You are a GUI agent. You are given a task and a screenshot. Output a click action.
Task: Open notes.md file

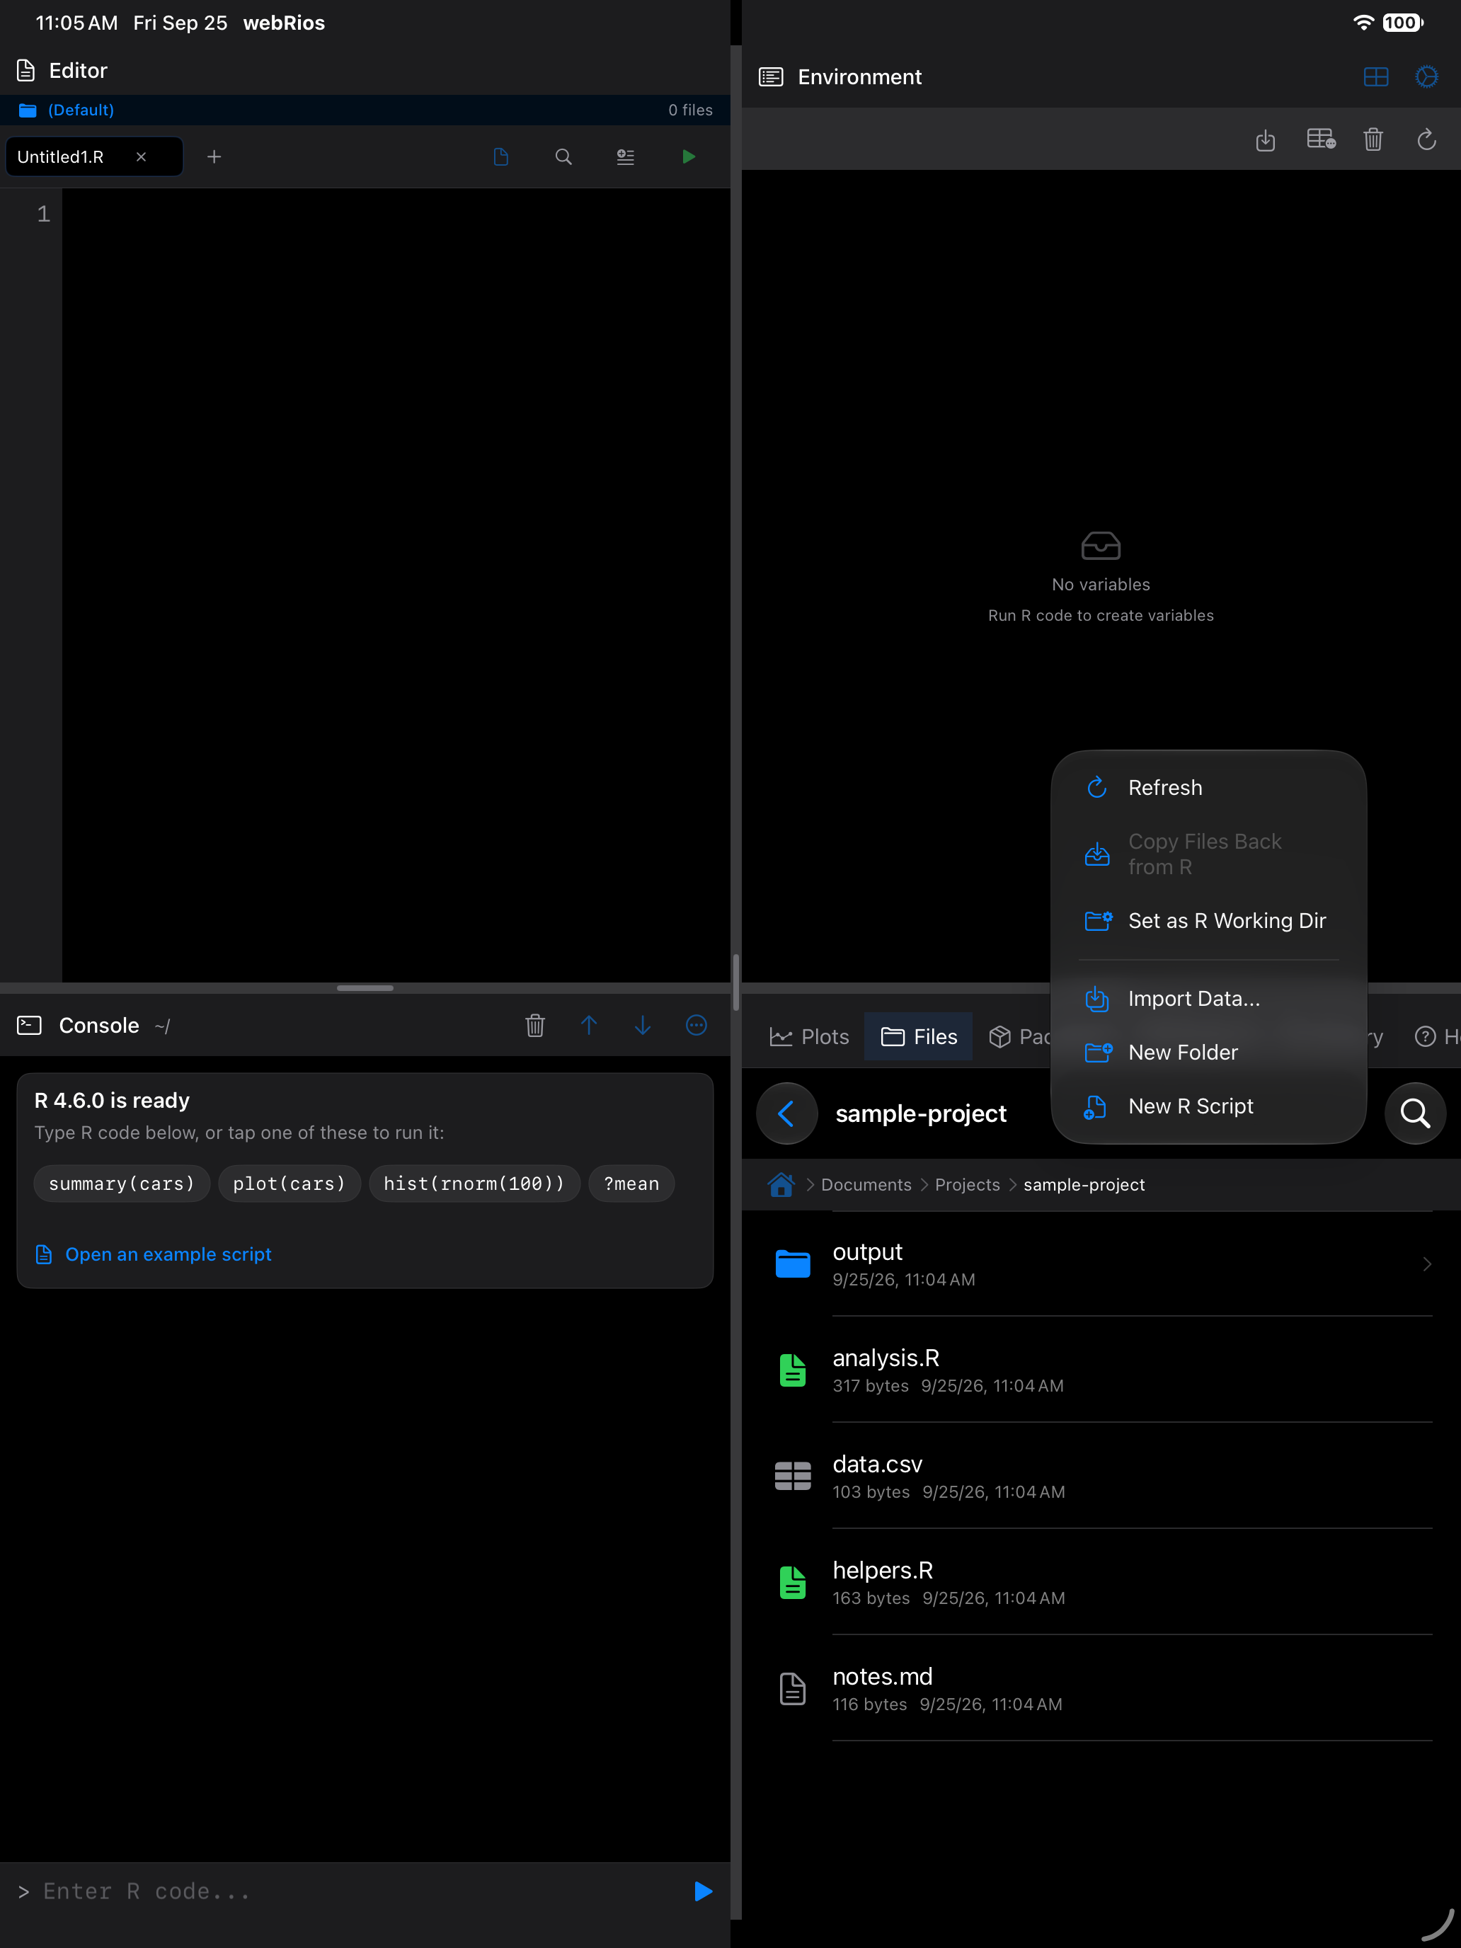[1101, 1688]
